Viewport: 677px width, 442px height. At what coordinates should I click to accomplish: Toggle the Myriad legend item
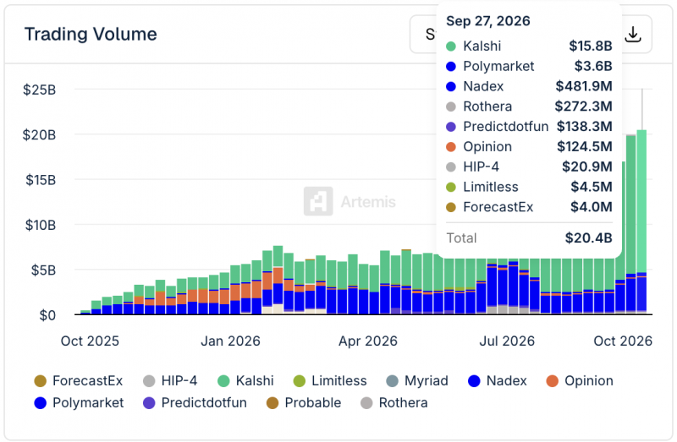click(x=417, y=381)
